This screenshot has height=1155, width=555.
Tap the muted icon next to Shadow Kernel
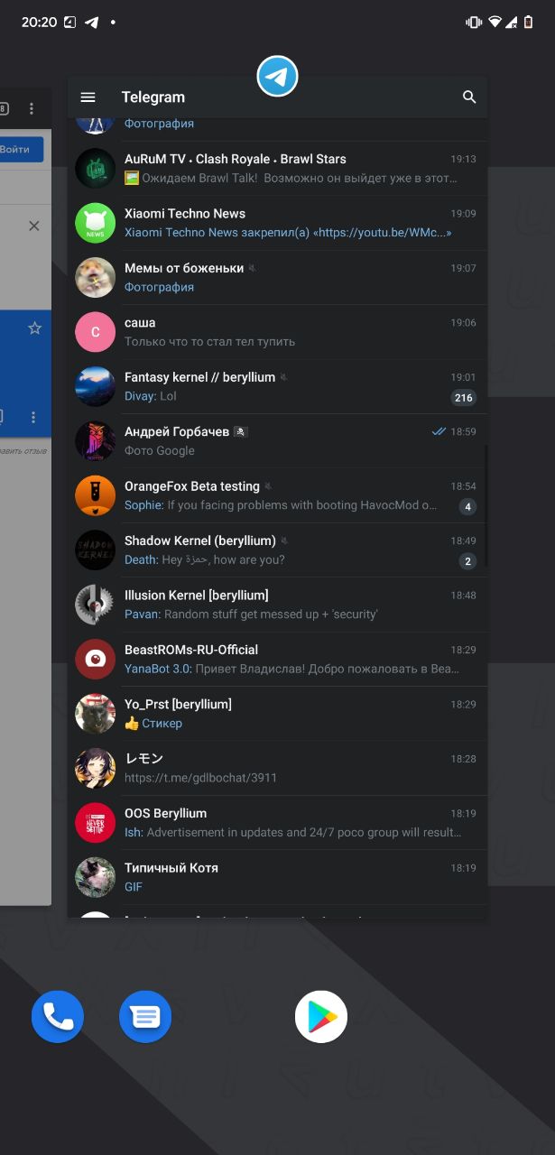pyautogui.click(x=284, y=541)
